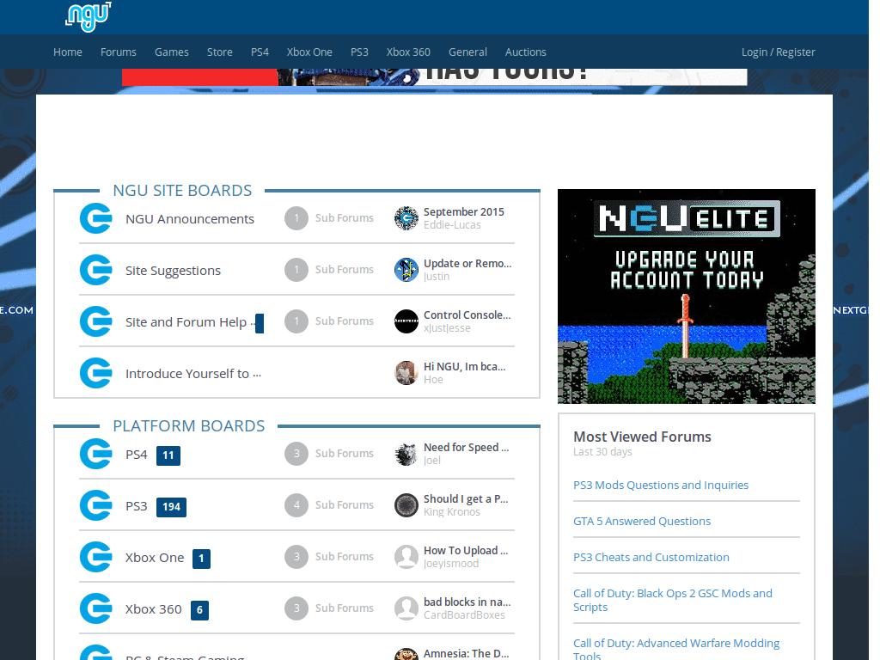Click King Kronos avatar in PS3 row
The image size is (880, 660).
tap(406, 505)
